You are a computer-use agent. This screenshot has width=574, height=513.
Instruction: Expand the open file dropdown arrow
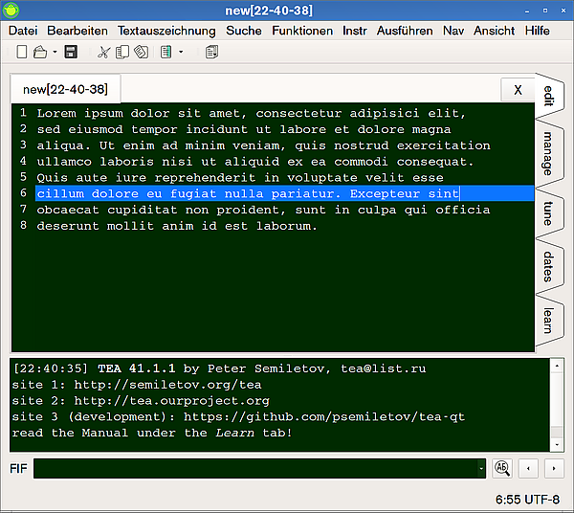[55, 52]
